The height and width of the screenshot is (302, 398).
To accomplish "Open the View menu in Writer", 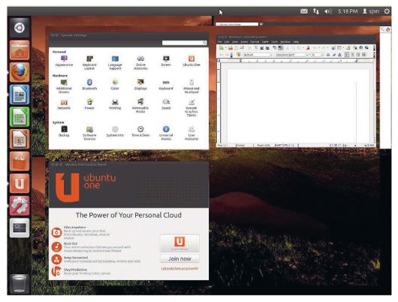I will (x=235, y=42).
